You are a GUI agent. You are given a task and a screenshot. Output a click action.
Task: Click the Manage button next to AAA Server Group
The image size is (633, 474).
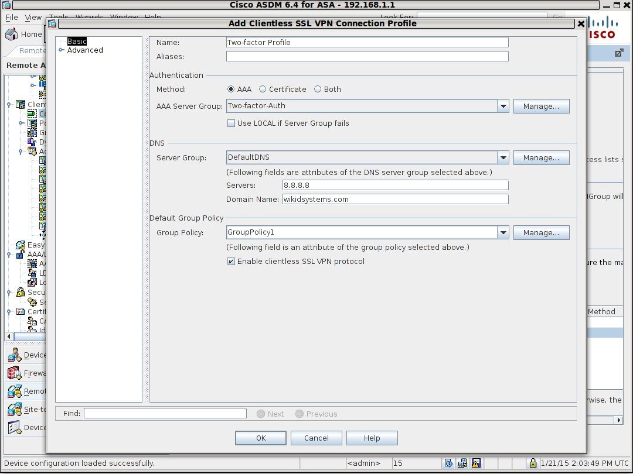click(x=540, y=106)
